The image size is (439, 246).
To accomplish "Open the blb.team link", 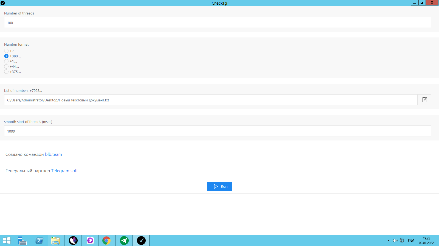I will [54, 154].
